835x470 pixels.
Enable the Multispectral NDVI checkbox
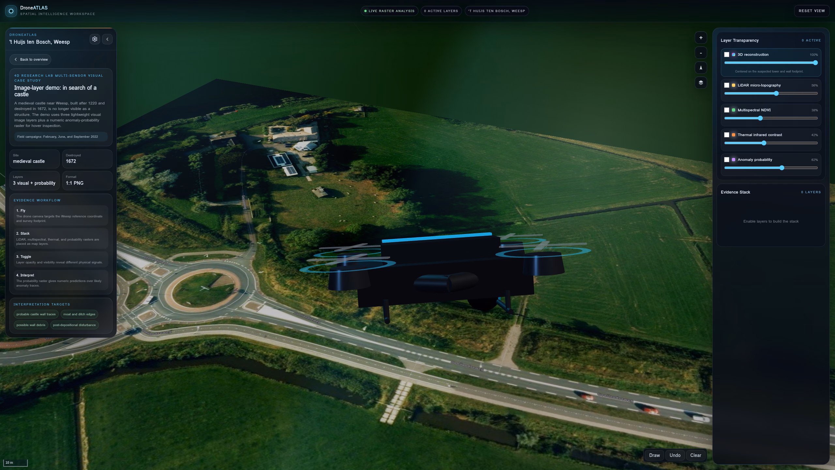727,110
